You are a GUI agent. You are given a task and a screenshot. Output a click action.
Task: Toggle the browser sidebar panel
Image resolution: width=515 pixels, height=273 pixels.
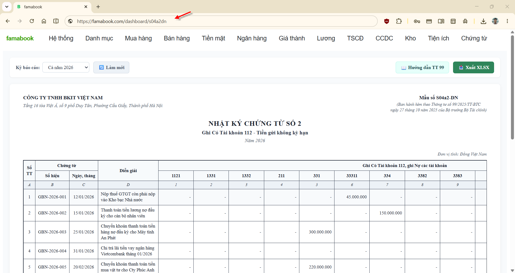tap(56, 21)
